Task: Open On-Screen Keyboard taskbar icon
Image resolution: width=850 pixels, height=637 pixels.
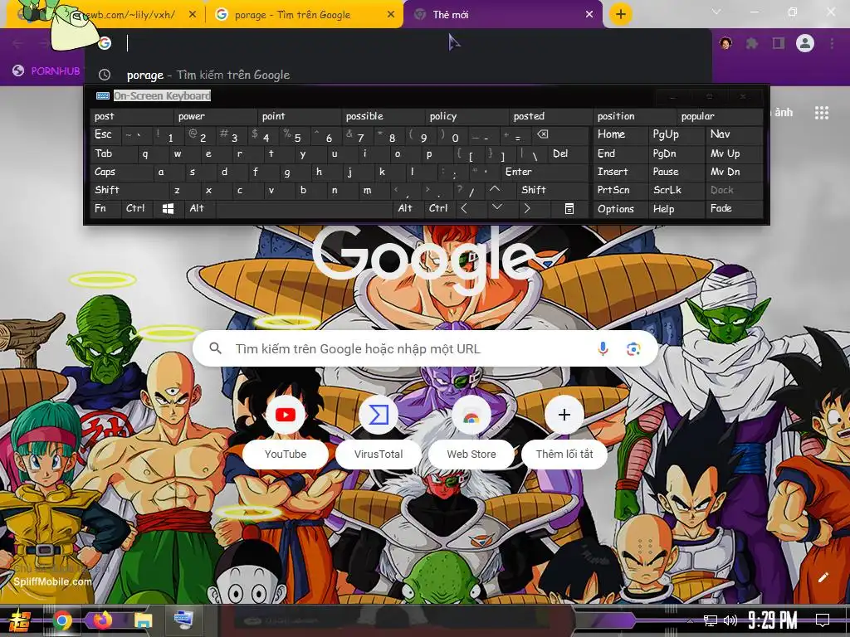Action: pos(183,620)
